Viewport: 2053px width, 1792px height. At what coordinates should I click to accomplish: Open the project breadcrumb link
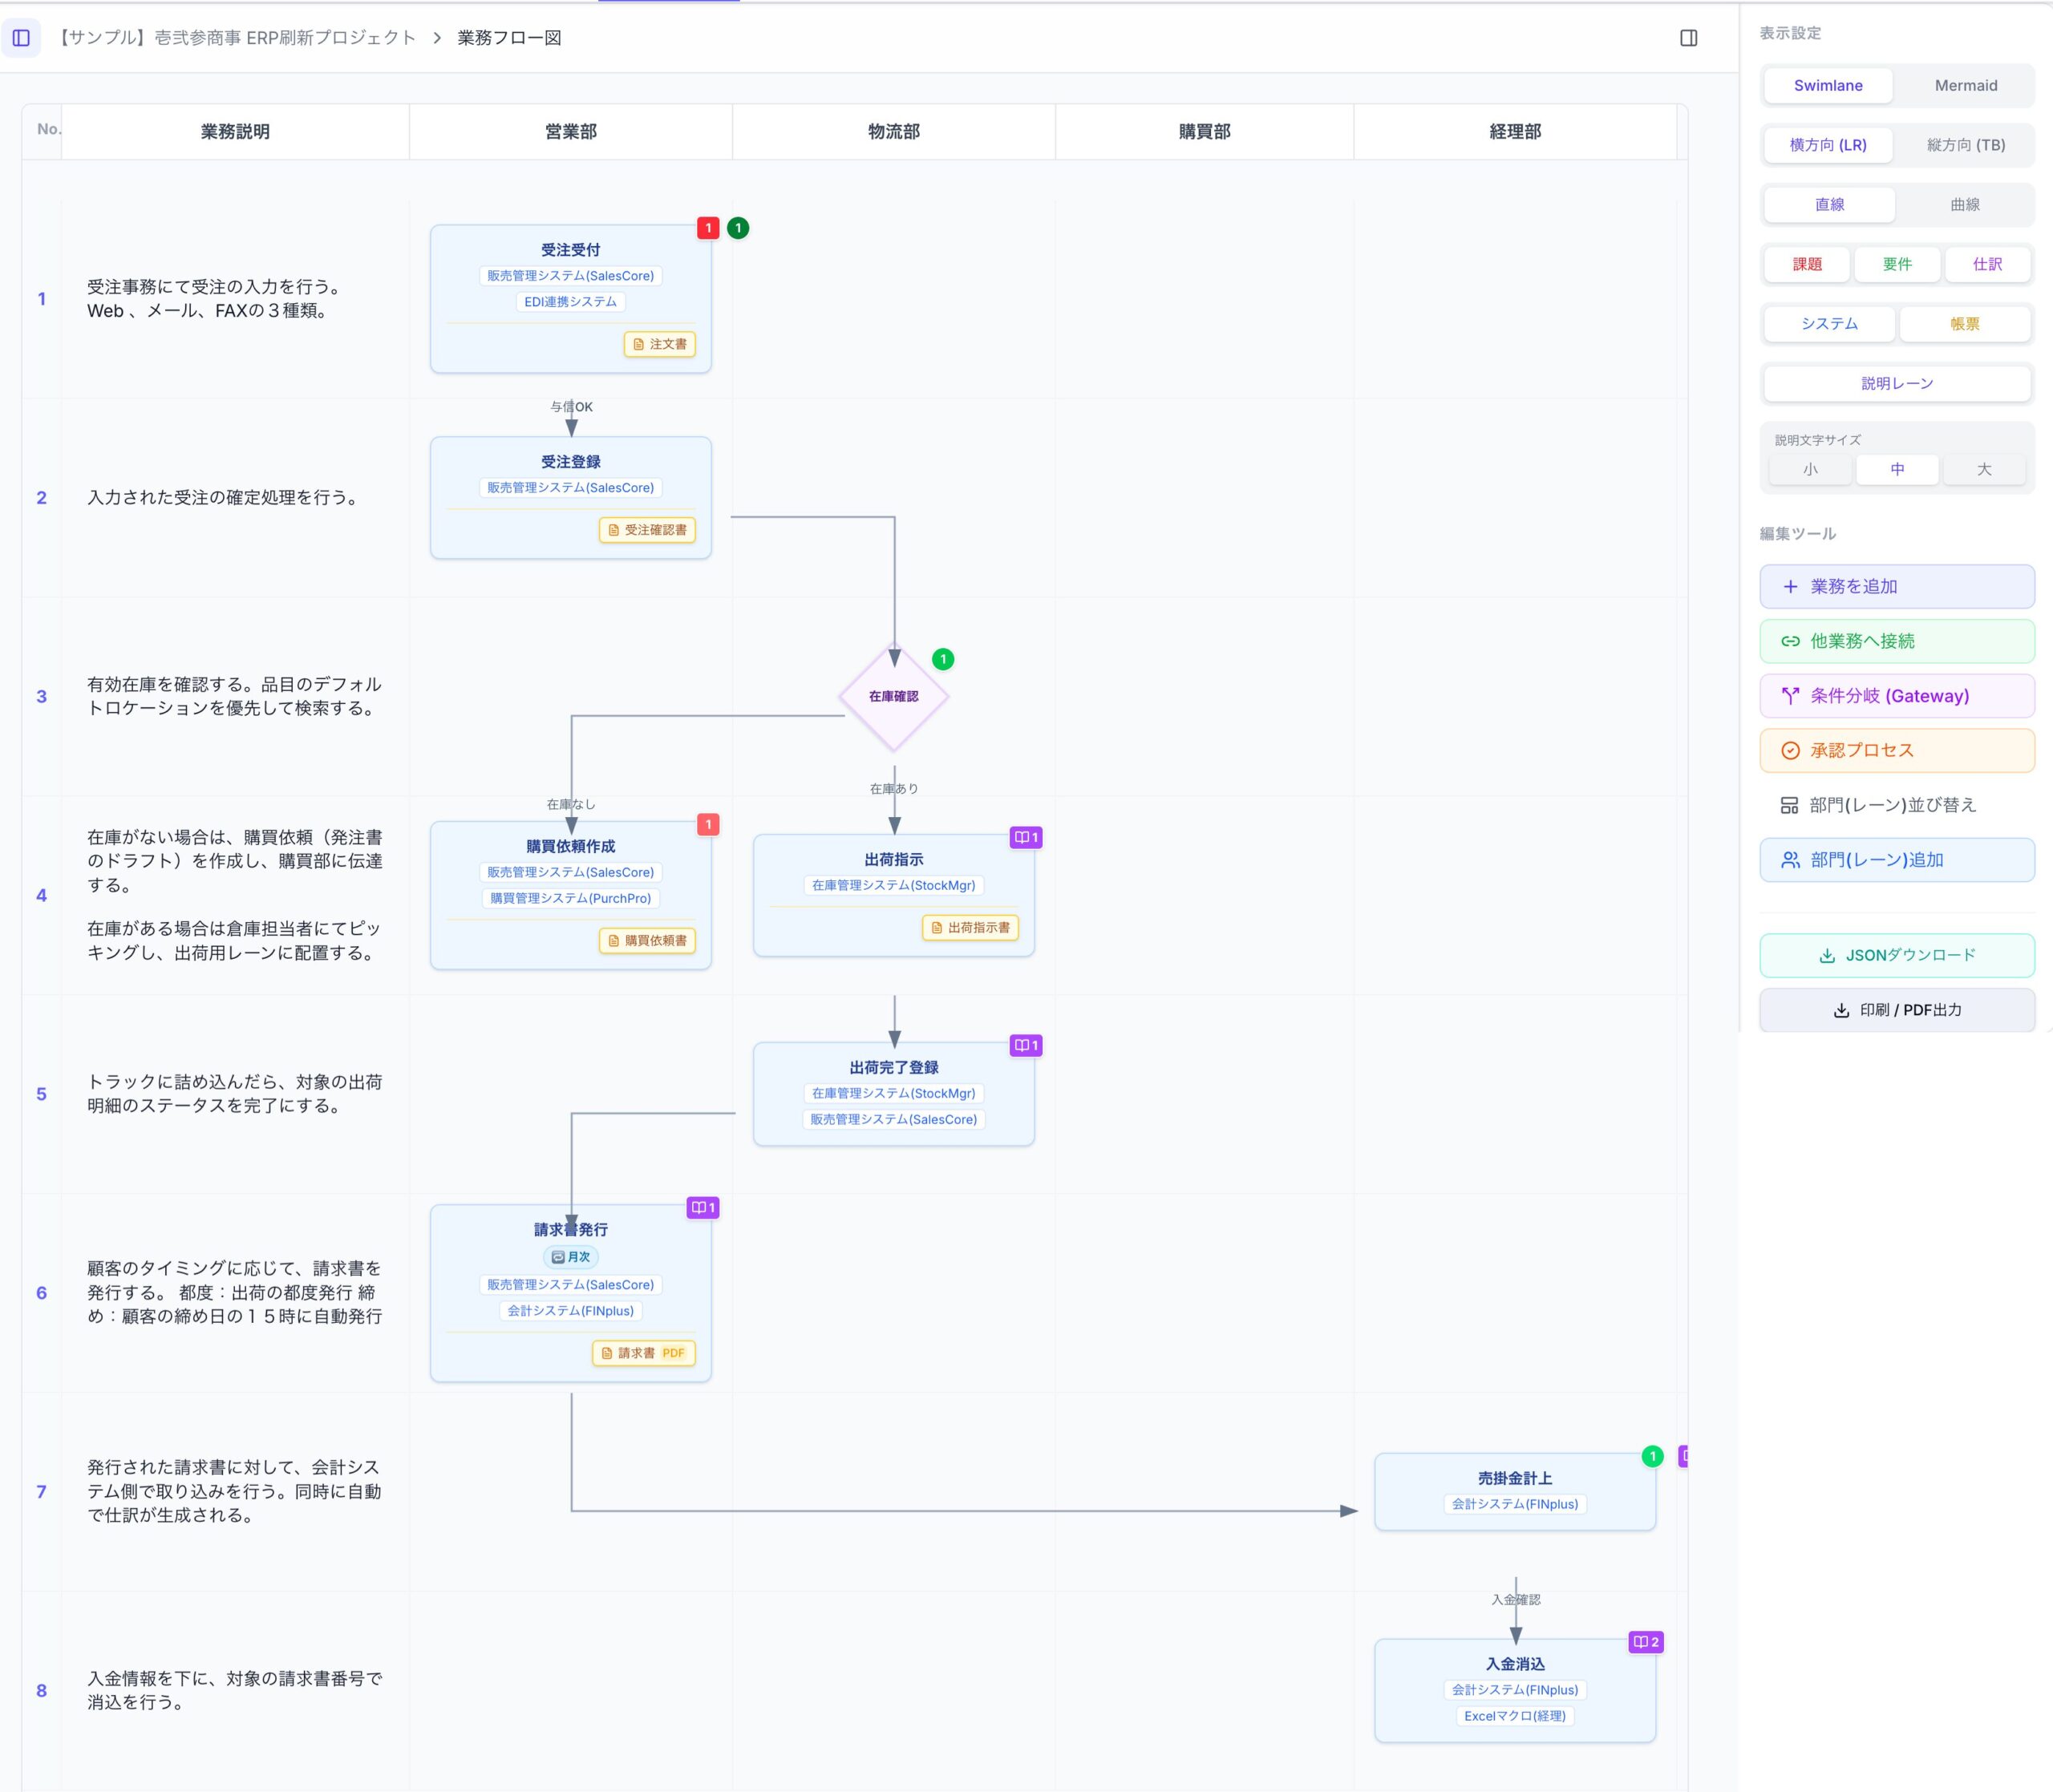tap(236, 38)
